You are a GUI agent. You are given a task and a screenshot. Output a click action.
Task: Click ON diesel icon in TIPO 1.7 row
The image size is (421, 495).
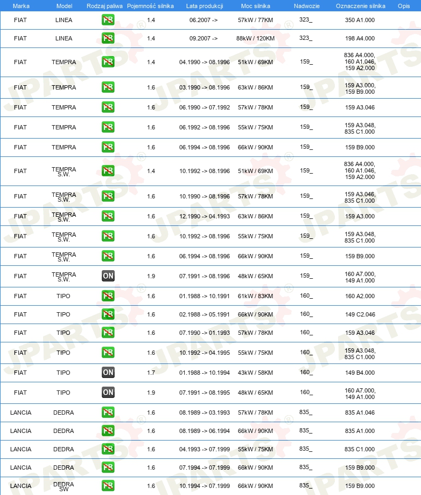point(108,373)
